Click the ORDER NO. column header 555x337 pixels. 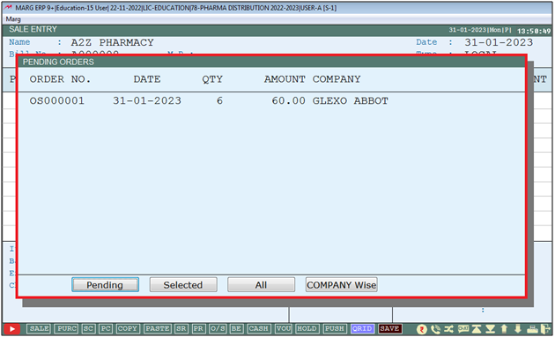(x=60, y=79)
